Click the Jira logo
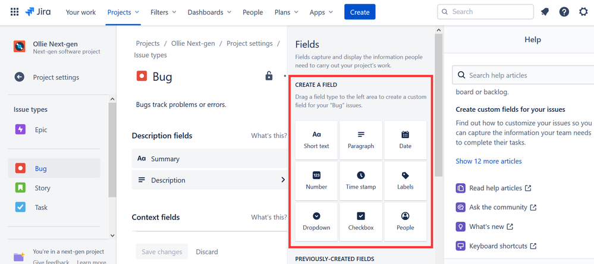The width and height of the screenshot is (594, 264). tap(38, 12)
